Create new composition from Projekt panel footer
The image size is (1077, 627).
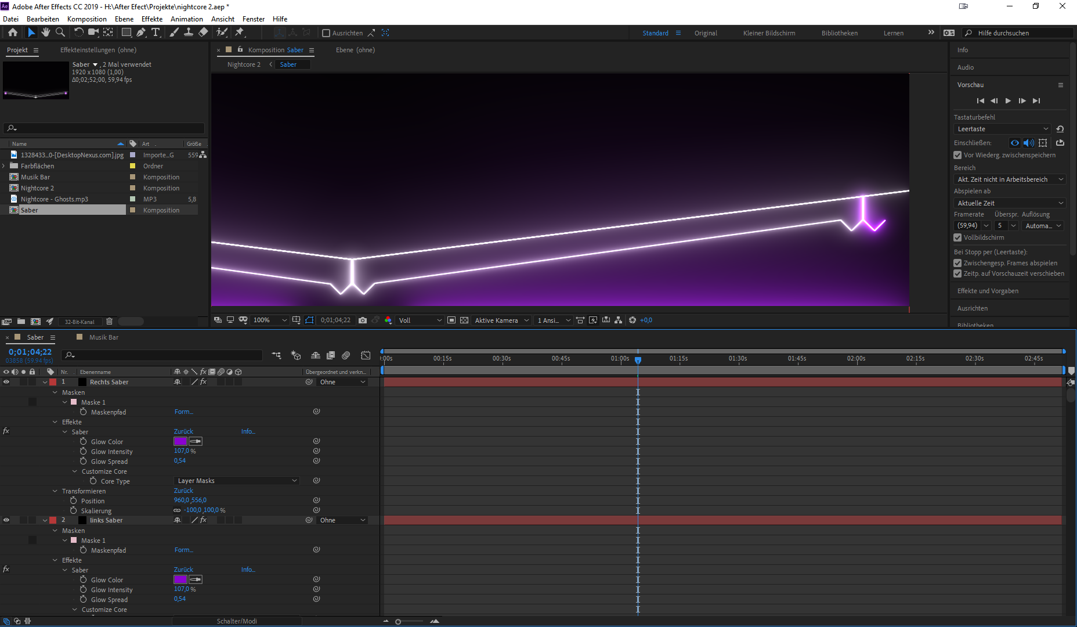[35, 321]
